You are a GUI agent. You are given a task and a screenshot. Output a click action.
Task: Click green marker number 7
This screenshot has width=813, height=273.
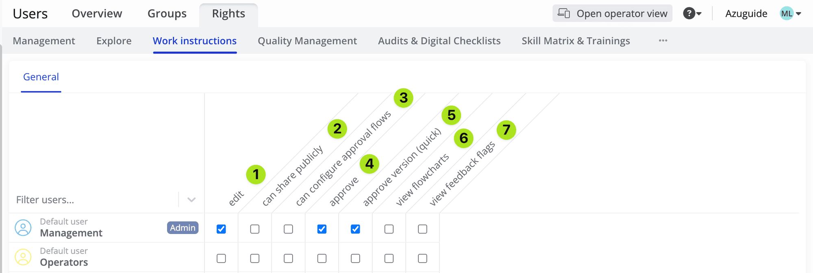[506, 130]
